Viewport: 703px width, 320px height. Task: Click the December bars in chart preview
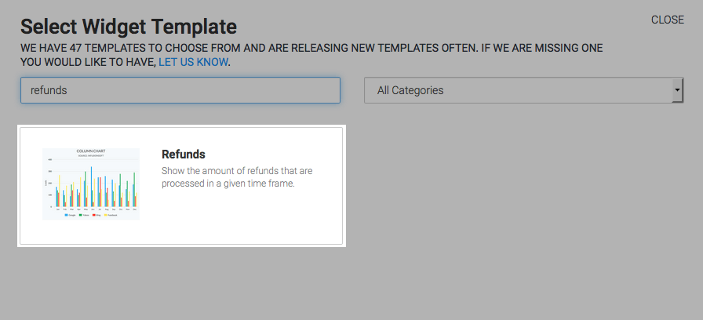tap(135, 190)
